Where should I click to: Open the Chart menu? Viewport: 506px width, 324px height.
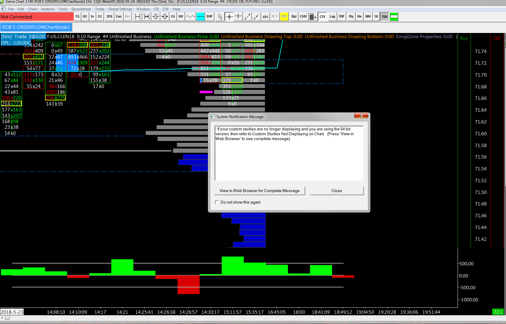coord(33,9)
